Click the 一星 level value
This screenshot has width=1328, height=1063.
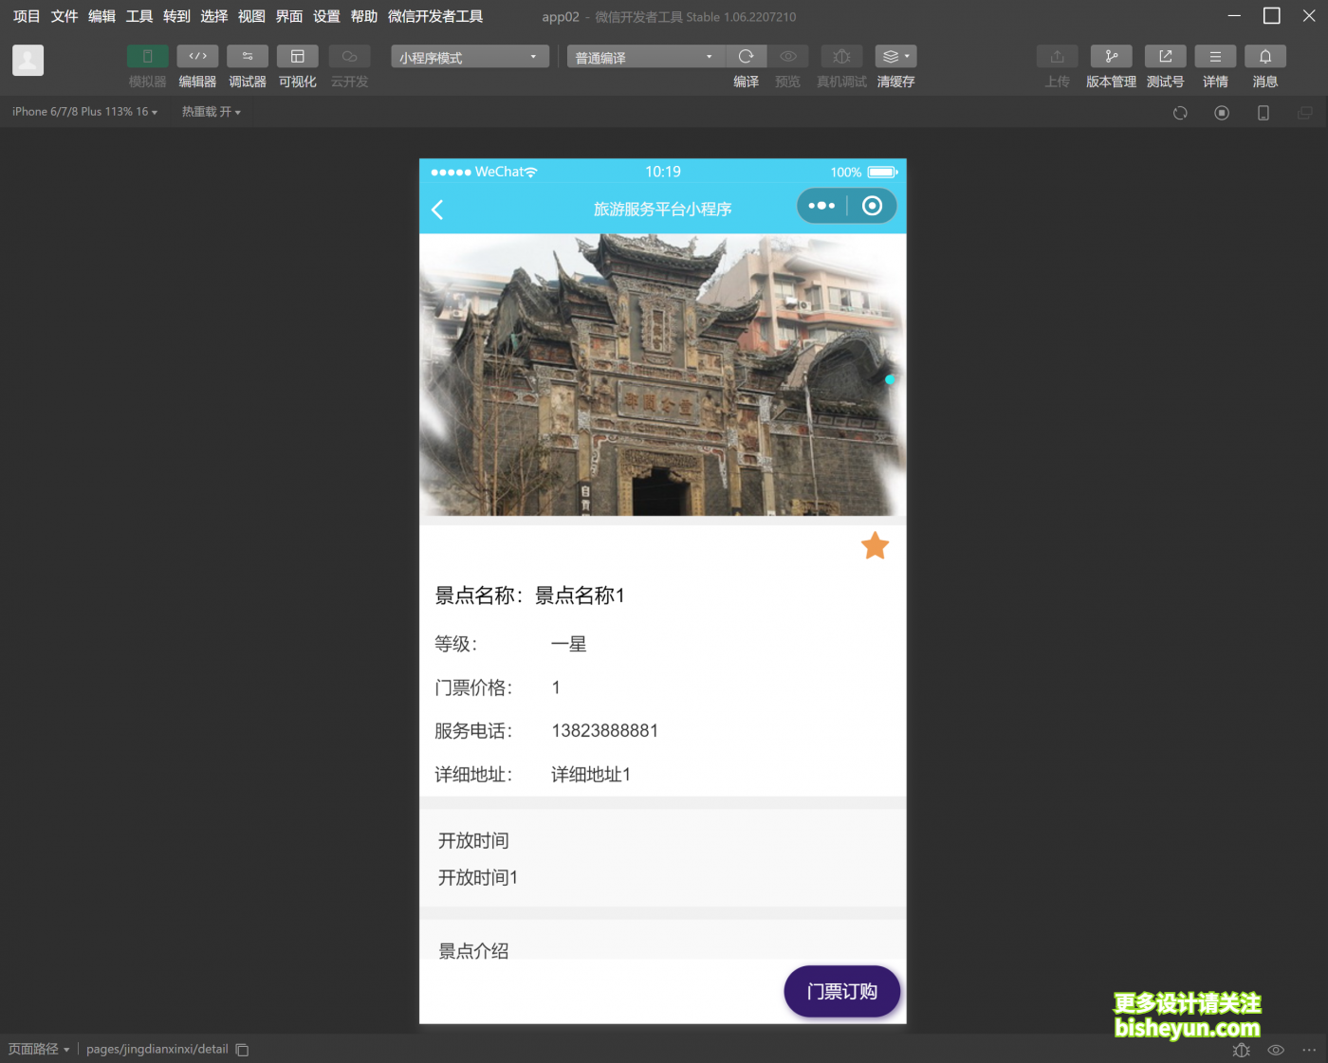click(569, 645)
